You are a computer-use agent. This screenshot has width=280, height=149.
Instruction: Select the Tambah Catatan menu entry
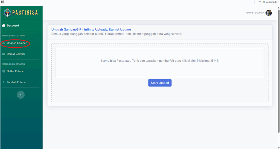pos(21,82)
